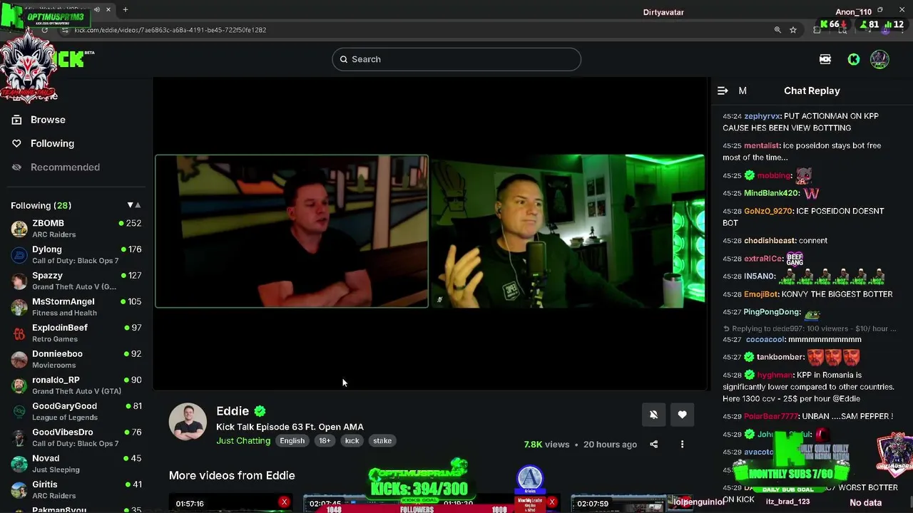Open the user profile avatar menu
The width and height of the screenshot is (913, 513).
[879, 59]
